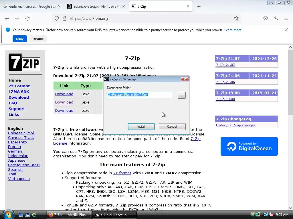Open the Support sidebar link
The width and height of the screenshot is (293, 219).
tap(17, 109)
